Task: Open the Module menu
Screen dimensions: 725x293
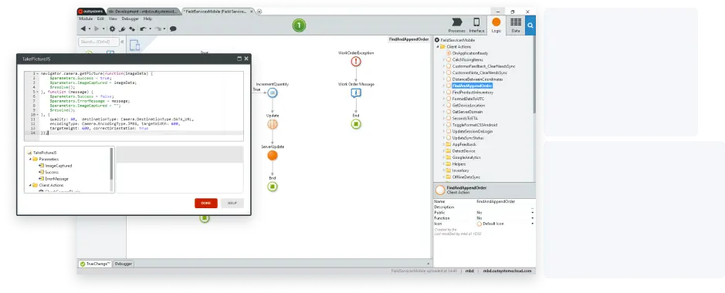Action: (86, 19)
